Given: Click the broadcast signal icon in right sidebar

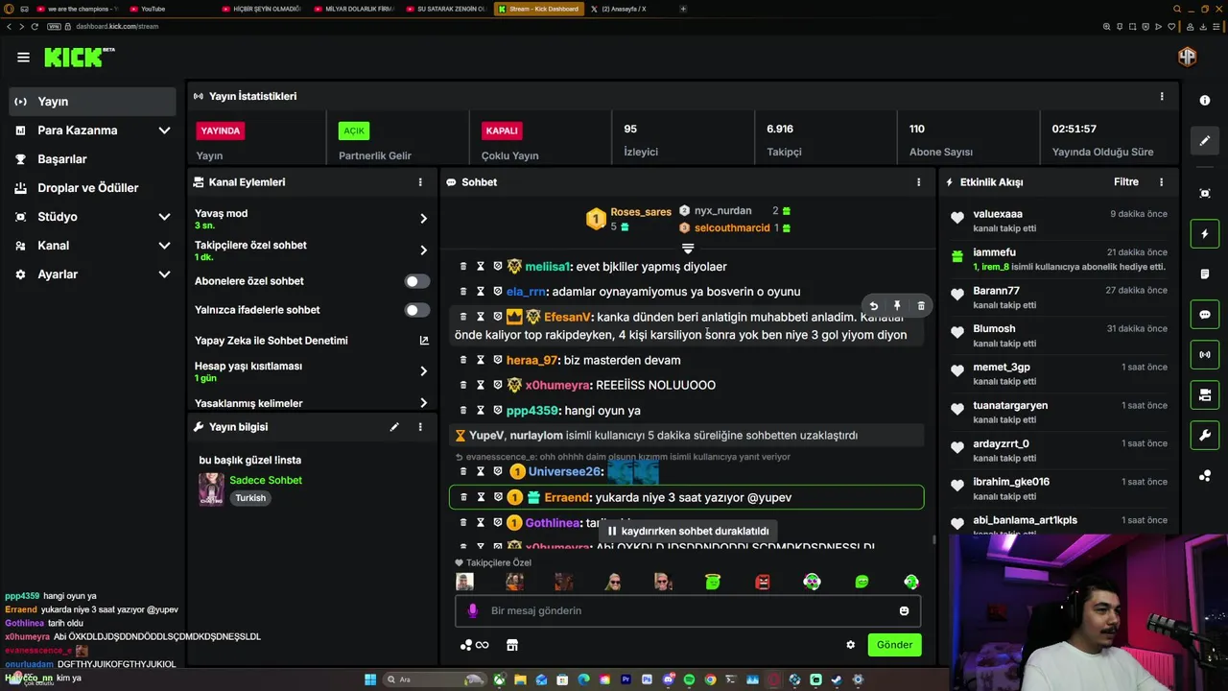Looking at the screenshot, I should pos(1205,355).
